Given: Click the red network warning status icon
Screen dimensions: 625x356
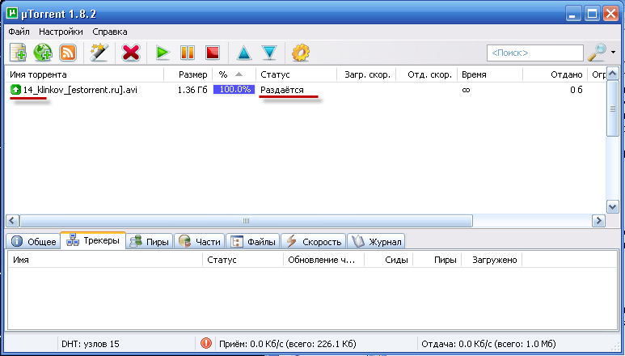Looking at the screenshot, I should pos(206,343).
